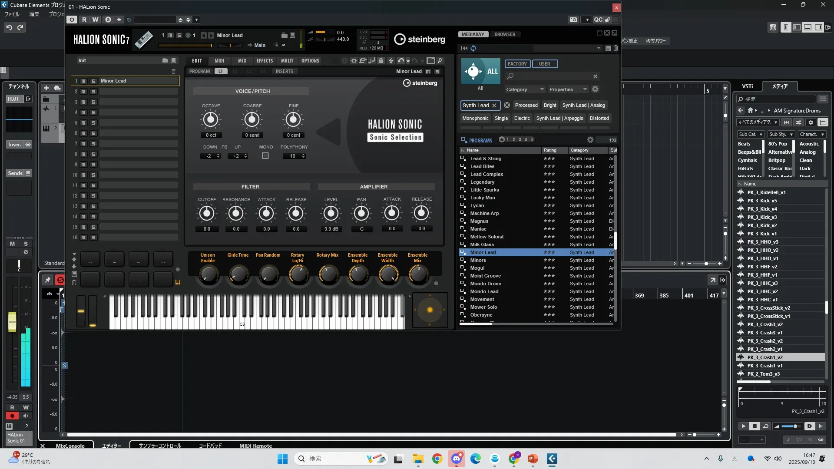Click the play button in media preview
The height and width of the screenshot is (469, 834).
tap(743, 426)
